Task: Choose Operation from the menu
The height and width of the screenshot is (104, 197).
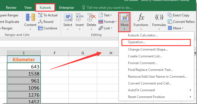Action: tap(156, 42)
